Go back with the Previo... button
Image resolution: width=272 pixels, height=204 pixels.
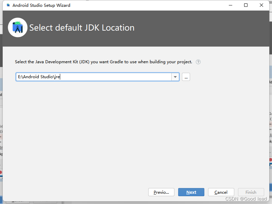pos(161,192)
